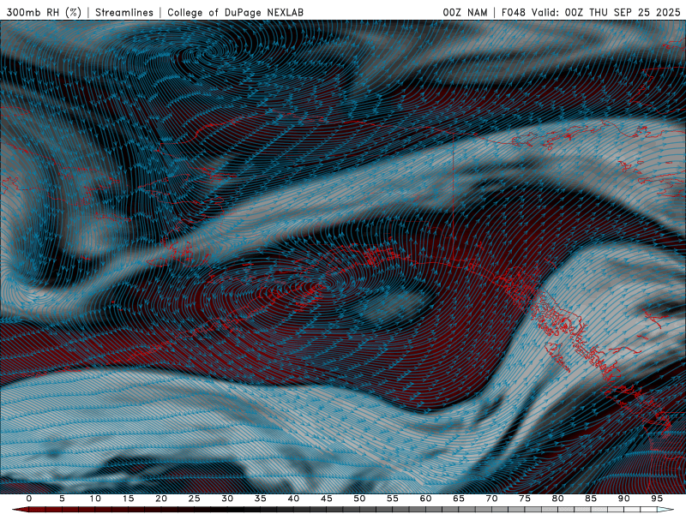Select the '85' tick label on color scale

591,499
